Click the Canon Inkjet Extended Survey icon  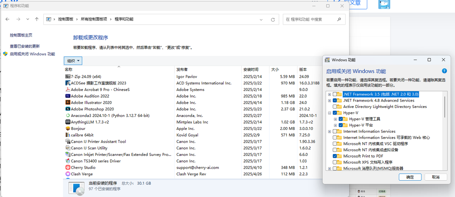[x=68, y=154]
